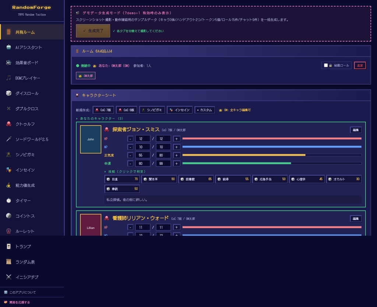The width and height of the screenshot is (377, 307).
Task: Click the masks icon beside インセイン
Action: pos(9,170)
